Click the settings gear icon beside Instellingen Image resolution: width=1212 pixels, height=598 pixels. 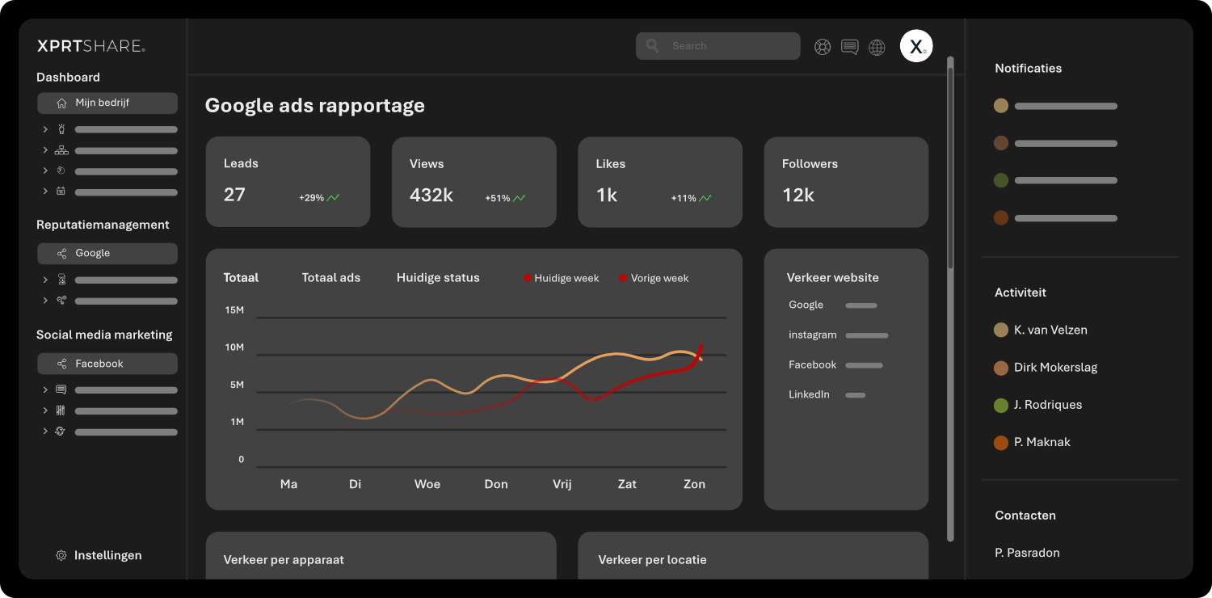(x=61, y=556)
